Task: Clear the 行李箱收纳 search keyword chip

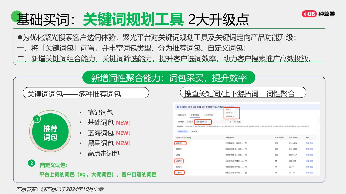Action: click(206, 122)
